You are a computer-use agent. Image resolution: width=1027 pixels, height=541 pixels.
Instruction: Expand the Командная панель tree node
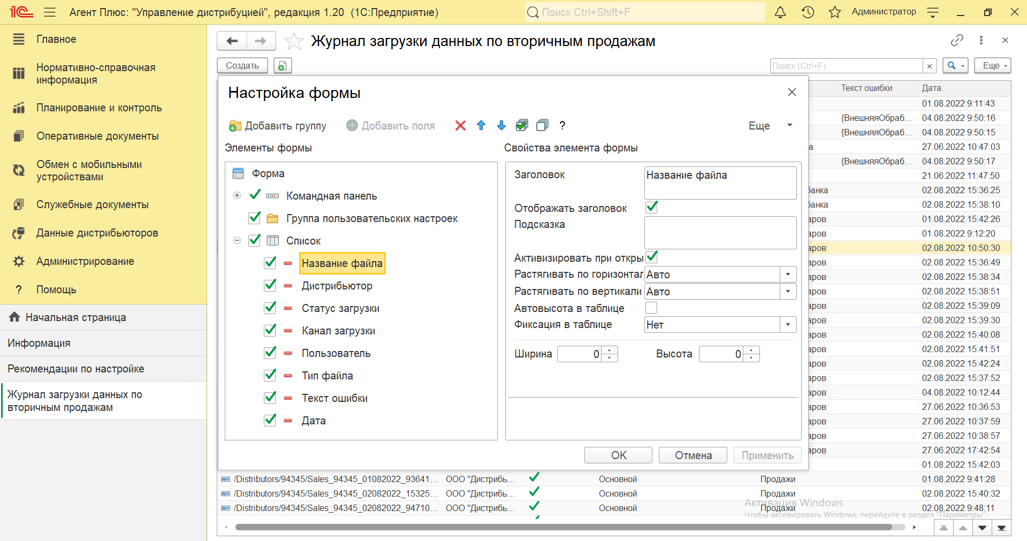[237, 195]
